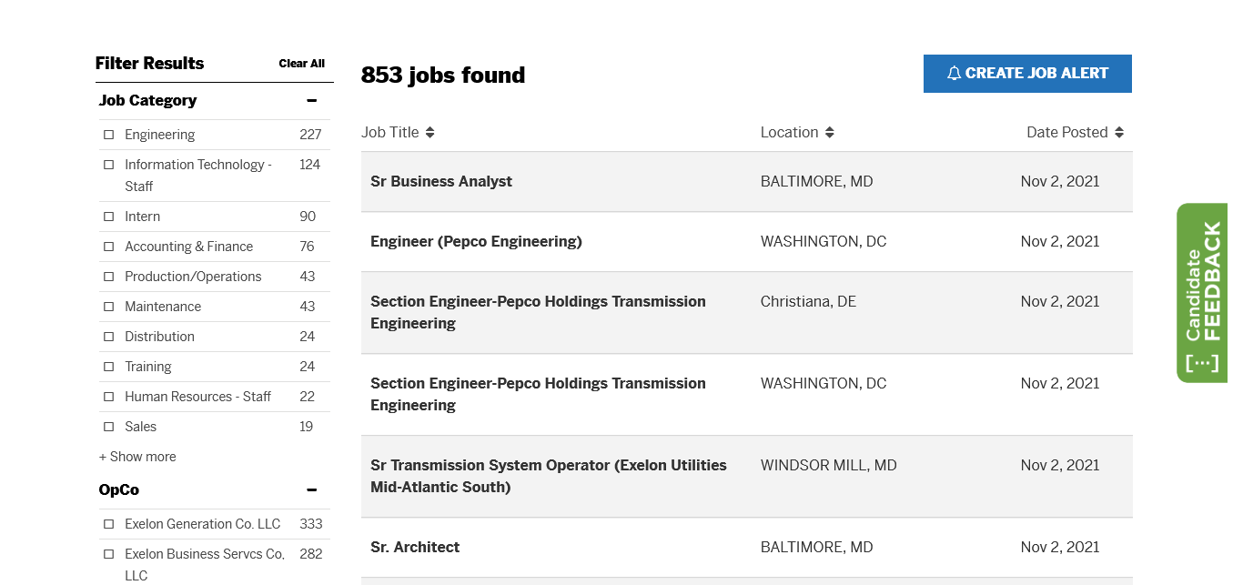Click the bell icon on Create Job Alert
Image resolution: width=1243 pixels, height=585 pixels.
pyautogui.click(x=954, y=74)
